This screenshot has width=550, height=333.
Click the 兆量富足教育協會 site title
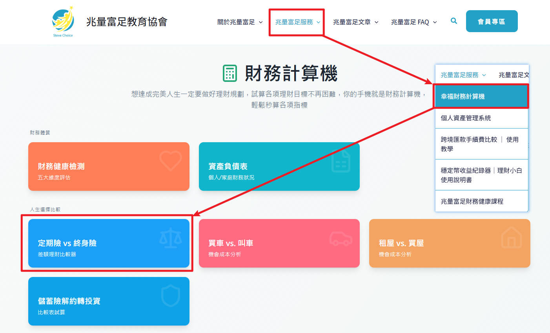tap(127, 22)
